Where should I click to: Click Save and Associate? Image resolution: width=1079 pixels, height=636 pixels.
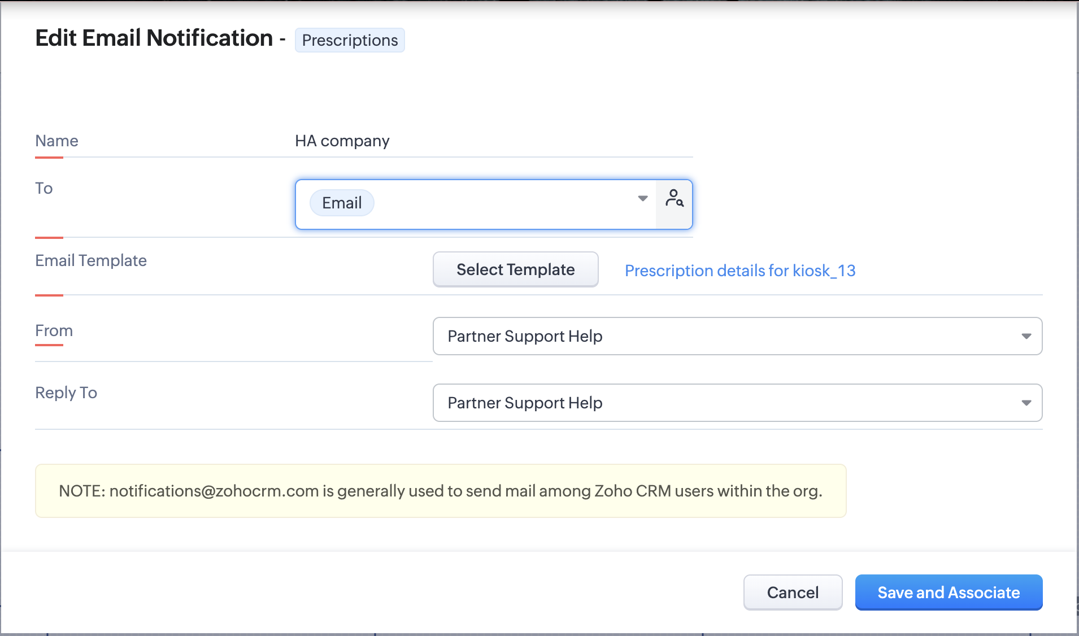pos(949,593)
